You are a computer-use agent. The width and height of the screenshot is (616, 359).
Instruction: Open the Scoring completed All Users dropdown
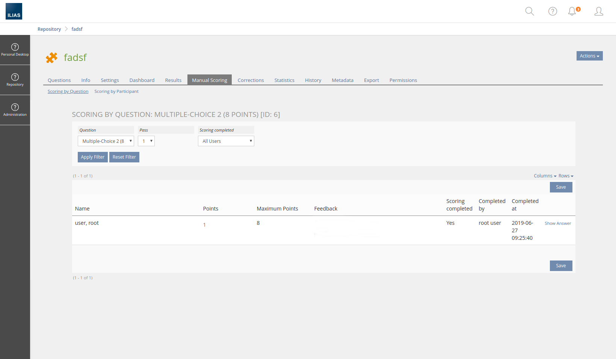226,141
